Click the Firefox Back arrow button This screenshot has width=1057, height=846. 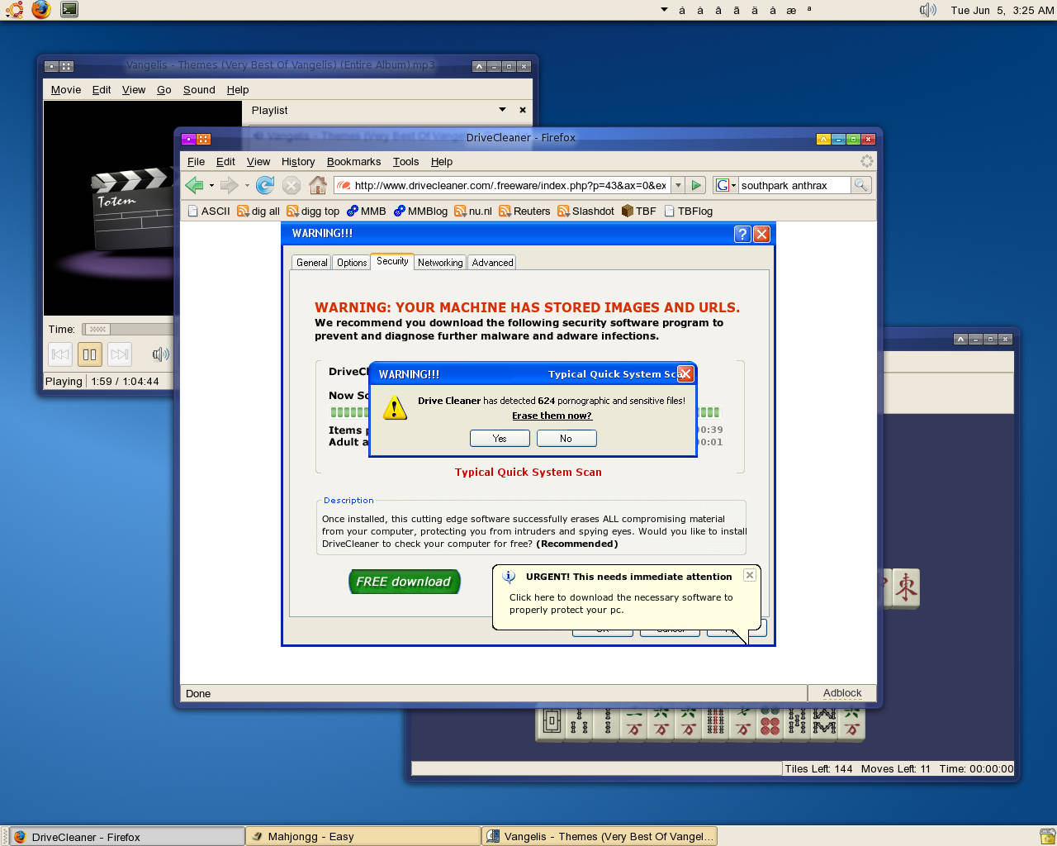pos(194,185)
